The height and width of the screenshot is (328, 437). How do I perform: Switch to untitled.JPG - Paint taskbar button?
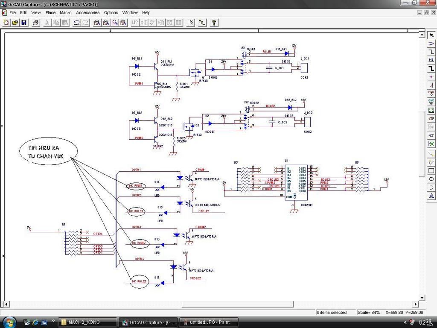[x=208, y=322]
